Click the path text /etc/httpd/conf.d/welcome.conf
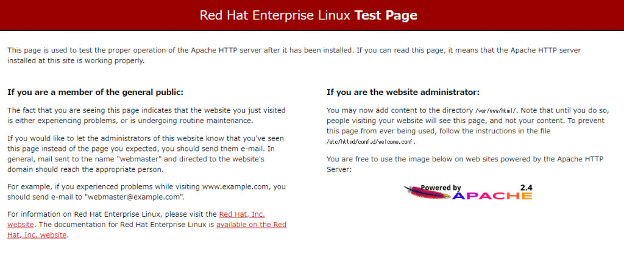The height and width of the screenshot is (260, 624). click(371, 141)
